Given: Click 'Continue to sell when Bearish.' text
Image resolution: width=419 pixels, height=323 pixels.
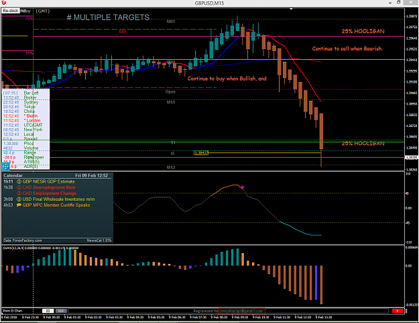Looking at the screenshot, I should tap(347, 48).
